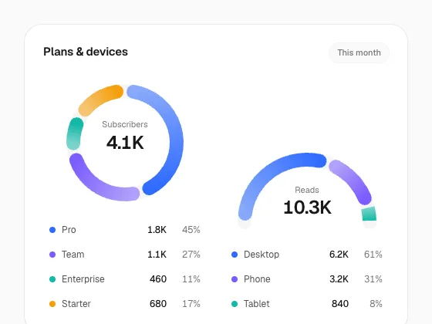Screen dimensions: 432x324
Task: Click the "Pro" legend label
Action: click(69, 230)
